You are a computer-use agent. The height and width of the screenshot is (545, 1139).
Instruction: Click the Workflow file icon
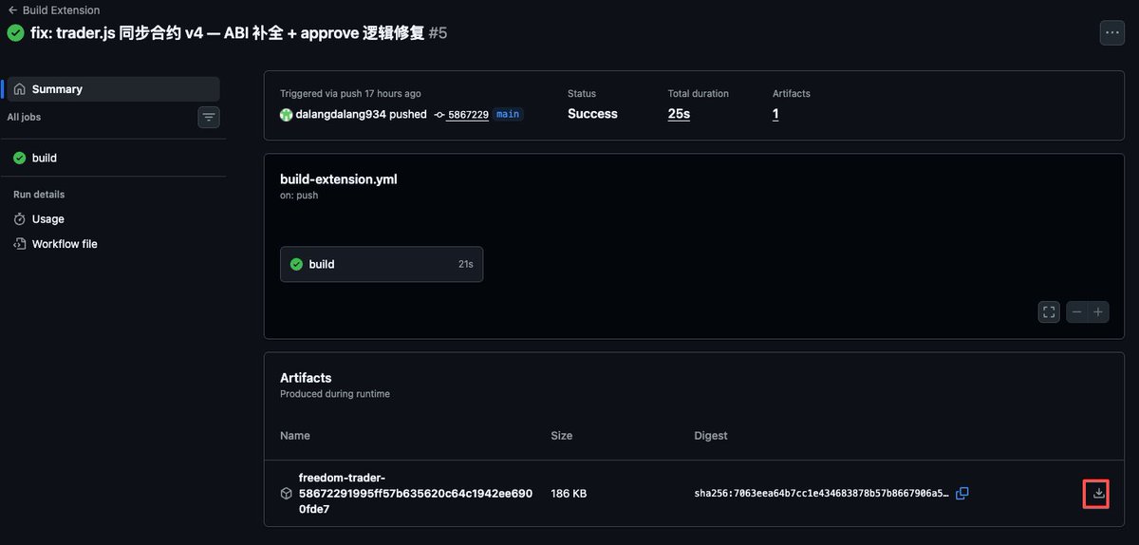coord(20,244)
